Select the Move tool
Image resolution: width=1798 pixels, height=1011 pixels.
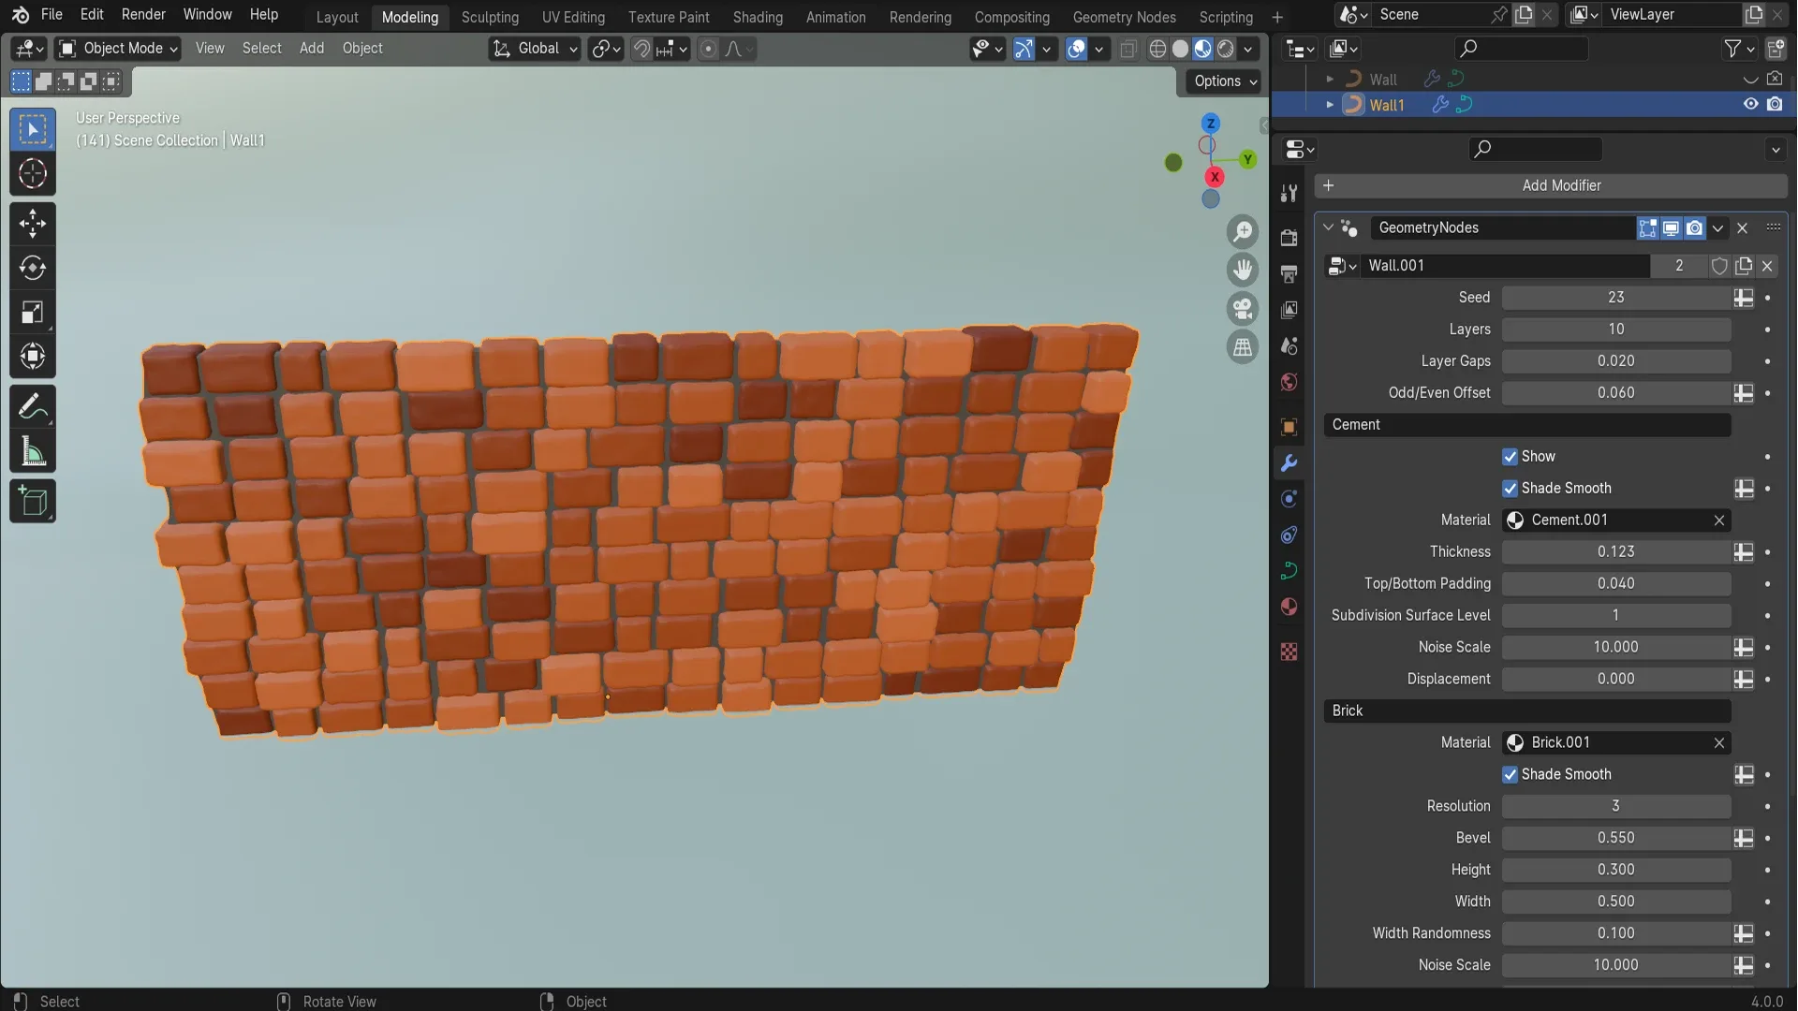pos(33,223)
